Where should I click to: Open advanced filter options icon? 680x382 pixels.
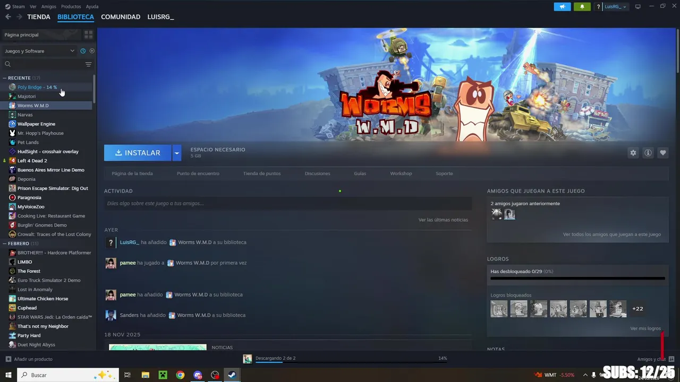point(88,64)
